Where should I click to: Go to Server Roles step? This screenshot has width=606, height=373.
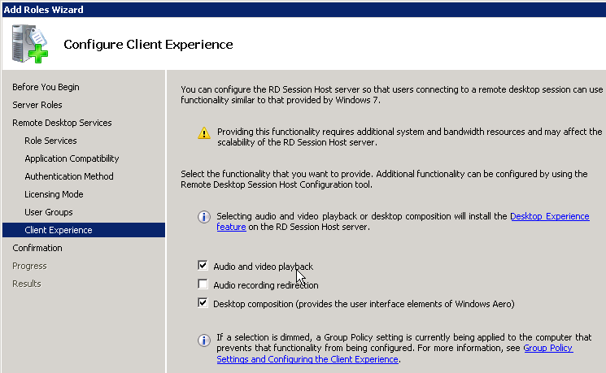tap(37, 105)
